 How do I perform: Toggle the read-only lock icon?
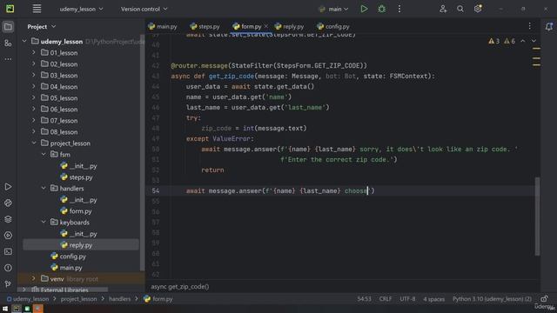point(544,299)
